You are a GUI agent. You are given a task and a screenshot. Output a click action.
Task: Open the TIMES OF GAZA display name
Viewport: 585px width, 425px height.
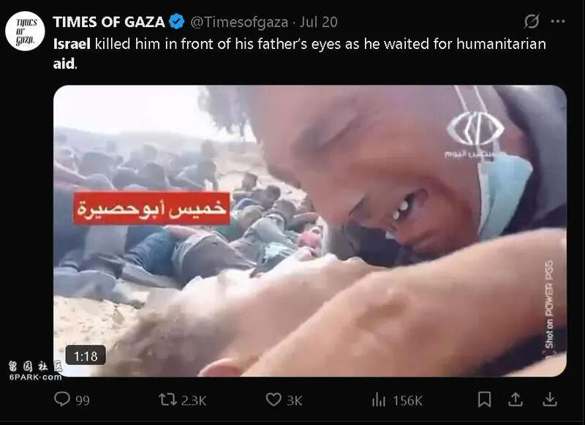click(x=108, y=22)
